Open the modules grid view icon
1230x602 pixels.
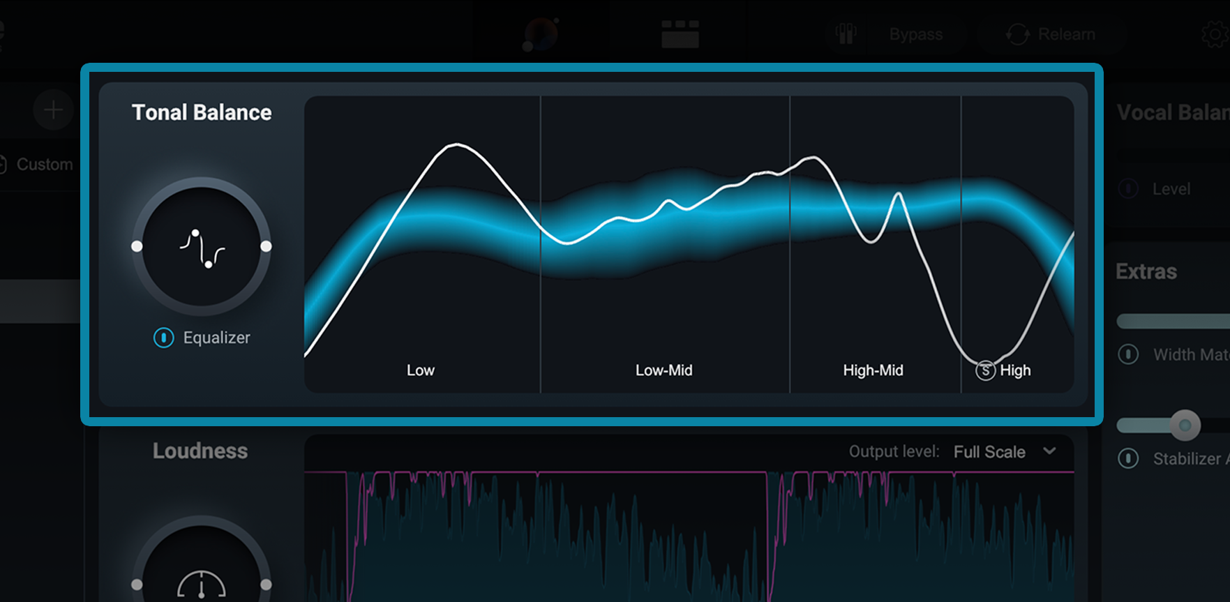680,34
